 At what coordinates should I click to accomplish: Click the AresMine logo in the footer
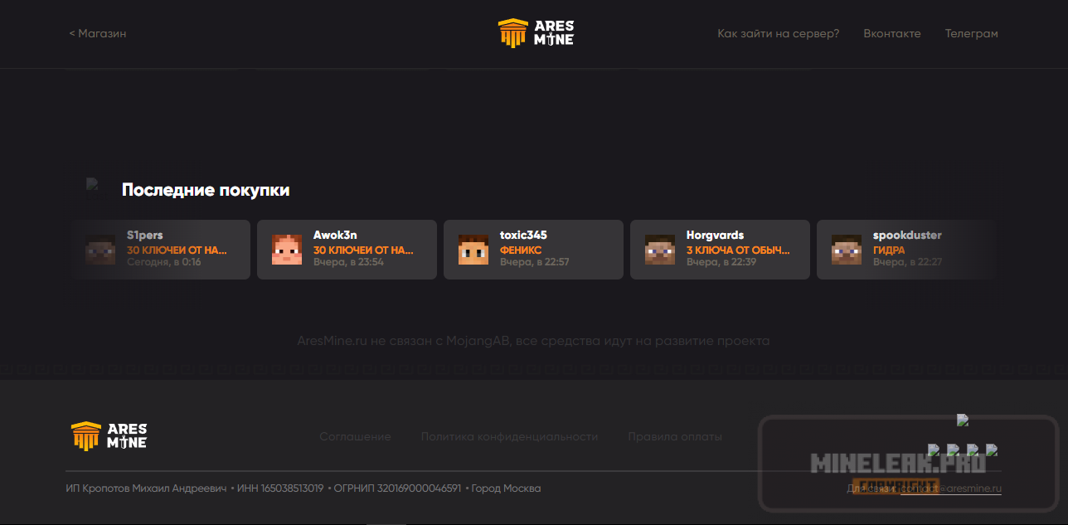click(x=109, y=436)
